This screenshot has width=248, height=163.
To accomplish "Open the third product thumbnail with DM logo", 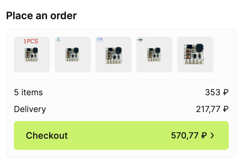I will click(x=113, y=55).
